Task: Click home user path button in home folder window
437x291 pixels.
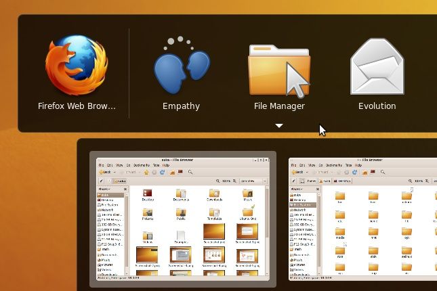Action: pyautogui.click(x=120, y=181)
